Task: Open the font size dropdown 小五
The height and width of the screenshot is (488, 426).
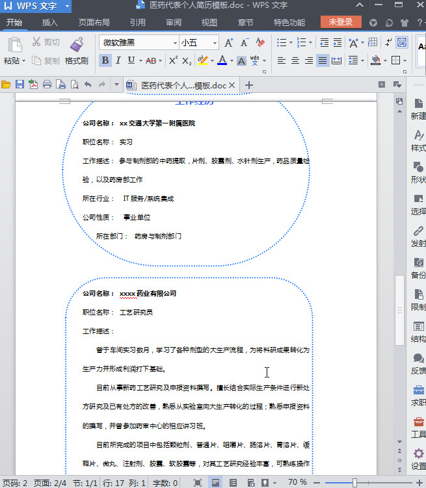Action: click(199, 43)
